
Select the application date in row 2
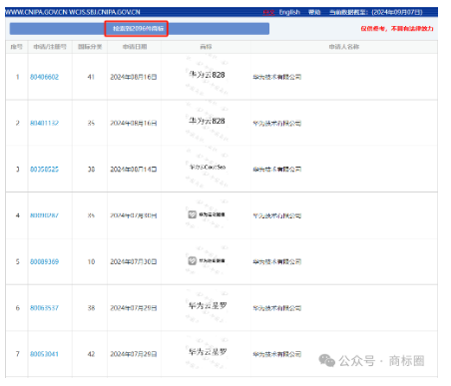click(x=134, y=124)
